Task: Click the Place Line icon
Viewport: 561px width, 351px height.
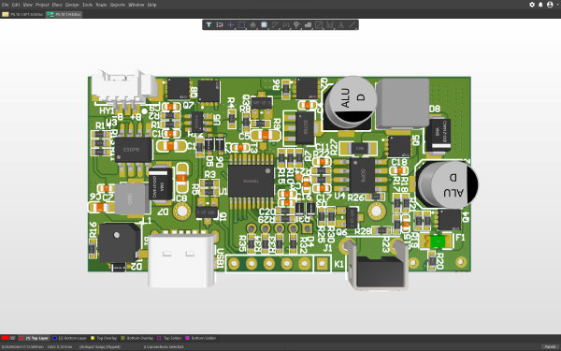Action: tap(352, 24)
